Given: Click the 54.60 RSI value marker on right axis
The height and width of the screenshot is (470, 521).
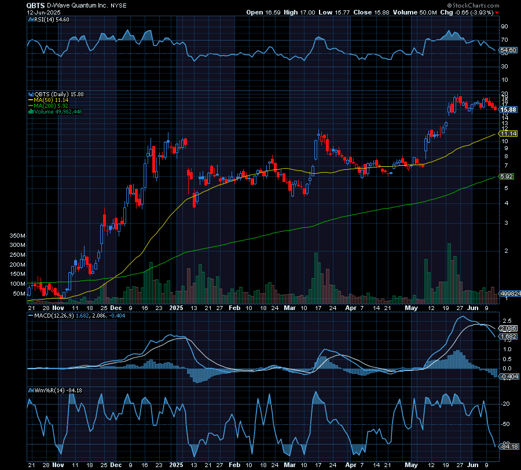Looking at the screenshot, I should point(507,50).
